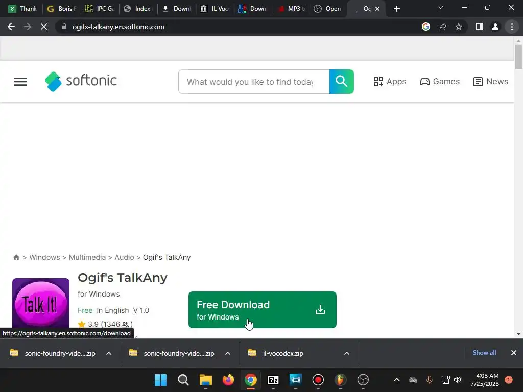Open Firefox from the taskbar
The height and width of the screenshot is (392, 523).
(228, 380)
